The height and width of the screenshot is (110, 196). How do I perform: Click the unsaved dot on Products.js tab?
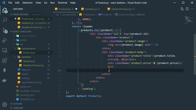[76, 9]
